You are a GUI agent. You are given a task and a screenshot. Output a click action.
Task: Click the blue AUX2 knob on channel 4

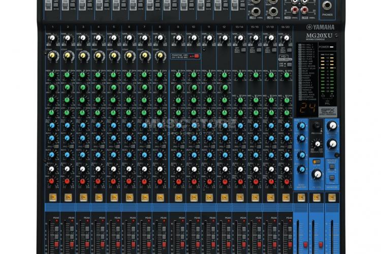pos(98,138)
